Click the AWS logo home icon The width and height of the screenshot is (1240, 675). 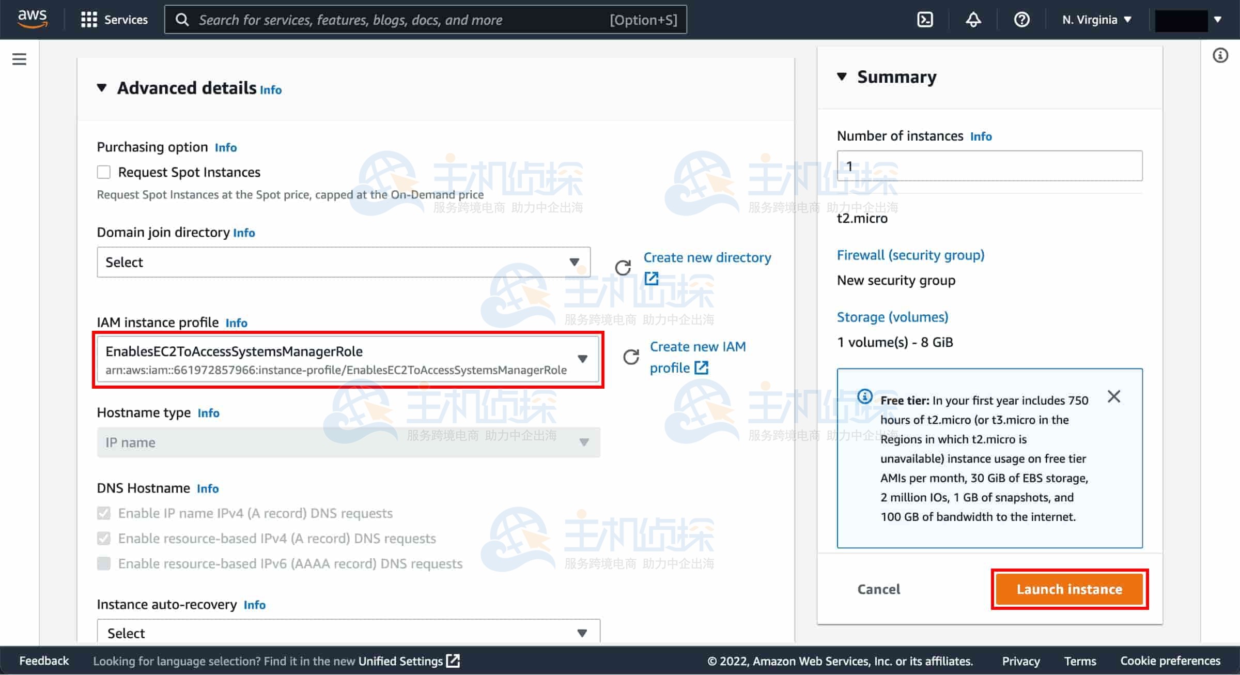32,19
